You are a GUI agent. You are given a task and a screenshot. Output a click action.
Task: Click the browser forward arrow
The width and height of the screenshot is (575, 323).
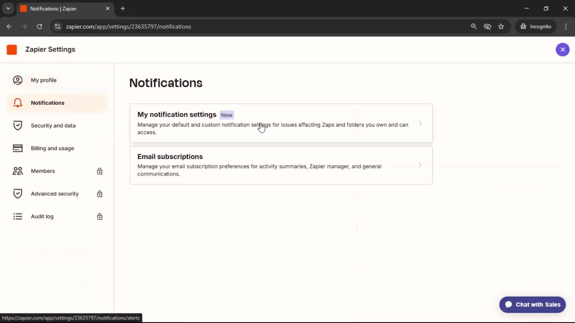[24, 27]
